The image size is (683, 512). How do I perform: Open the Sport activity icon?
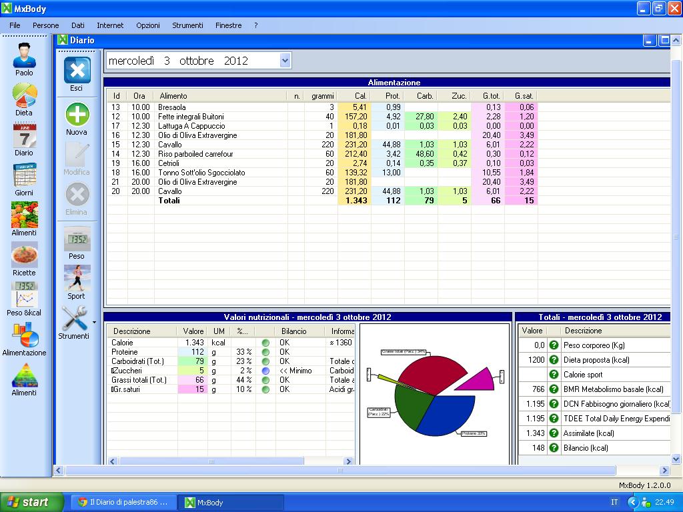coord(77,278)
